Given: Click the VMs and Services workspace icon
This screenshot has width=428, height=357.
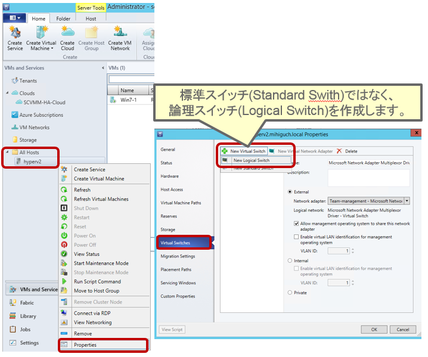Looking at the screenshot, I should pyautogui.click(x=13, y=289).
